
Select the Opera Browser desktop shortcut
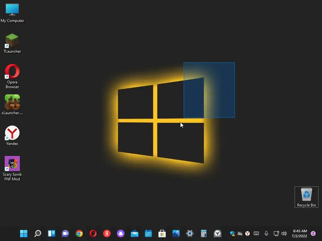coord(12,77)
